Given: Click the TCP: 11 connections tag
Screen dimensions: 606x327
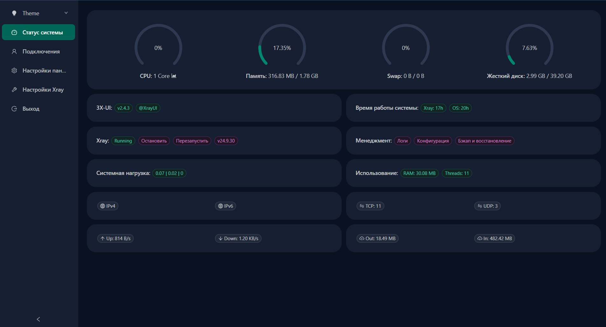Looking at the screenshot, I should coord(370,206).
